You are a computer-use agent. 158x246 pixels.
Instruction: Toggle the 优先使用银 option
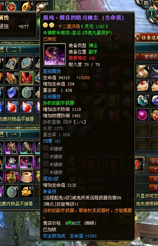(x=147, y=204)
